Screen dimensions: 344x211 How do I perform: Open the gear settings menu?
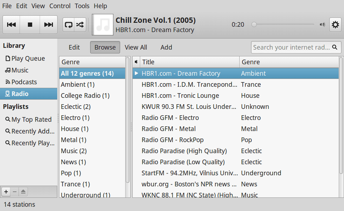[335, 25]
